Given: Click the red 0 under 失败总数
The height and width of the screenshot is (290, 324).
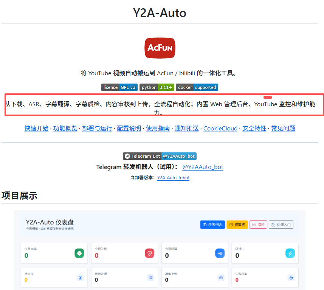Looking at the screenshot, I should 237,280.
